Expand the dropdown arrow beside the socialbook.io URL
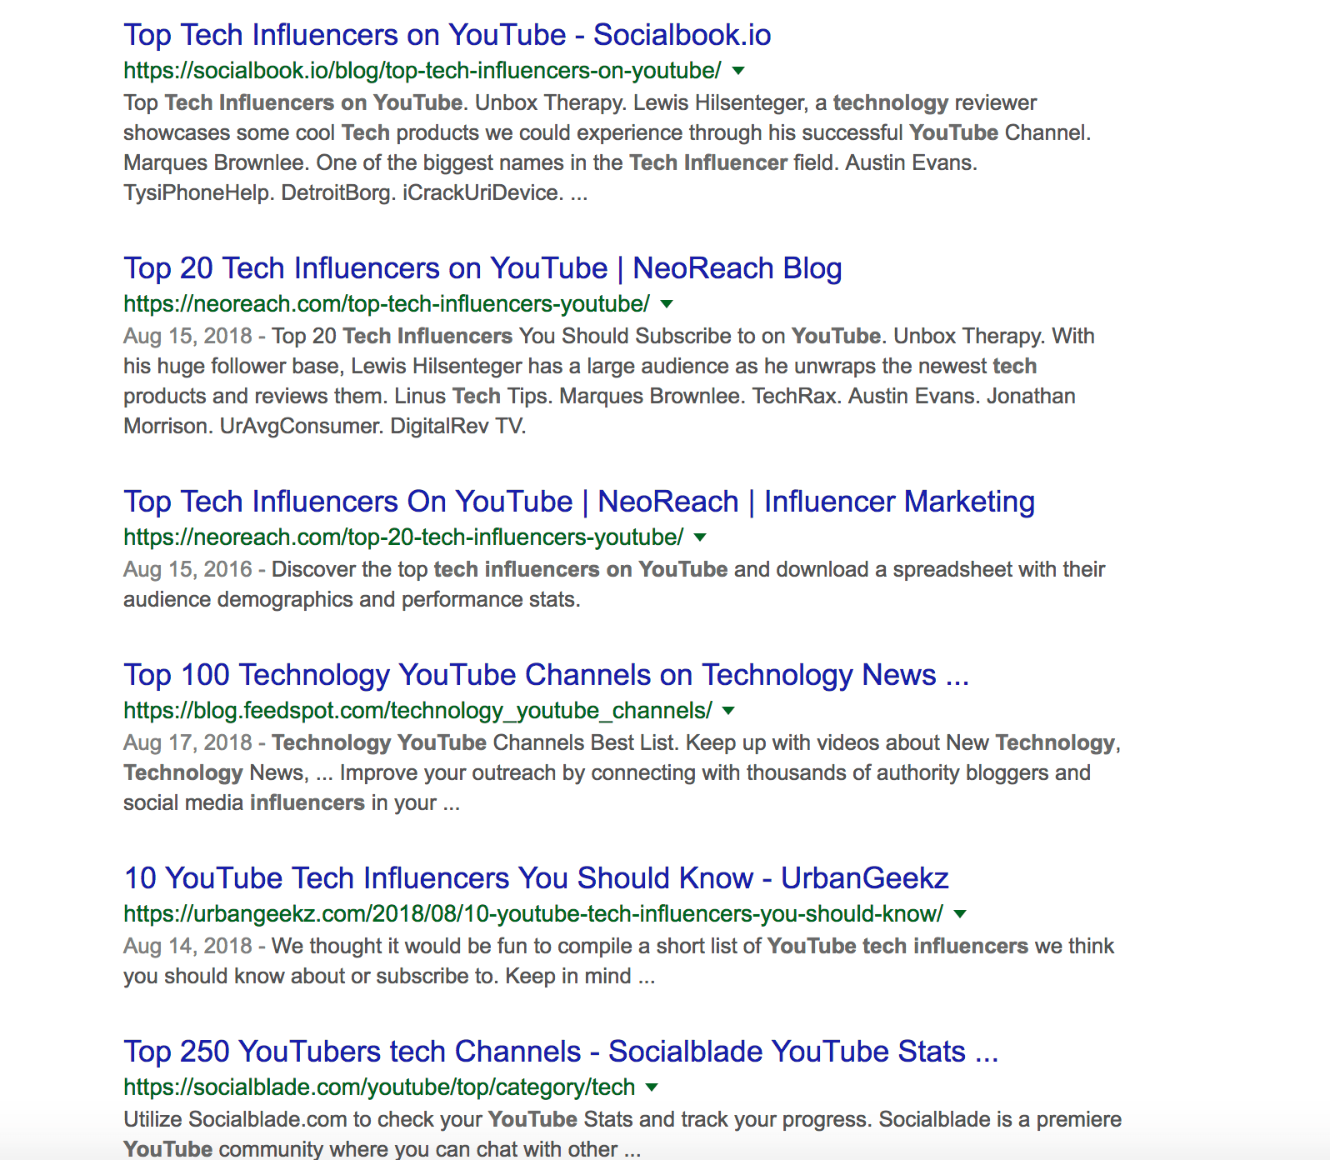Image resolution: width=1330 pixels, height=1160 pixels. pos(738,71)
